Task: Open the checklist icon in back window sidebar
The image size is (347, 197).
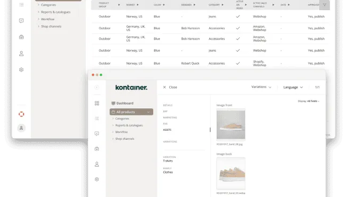Action: click(21, 21)
